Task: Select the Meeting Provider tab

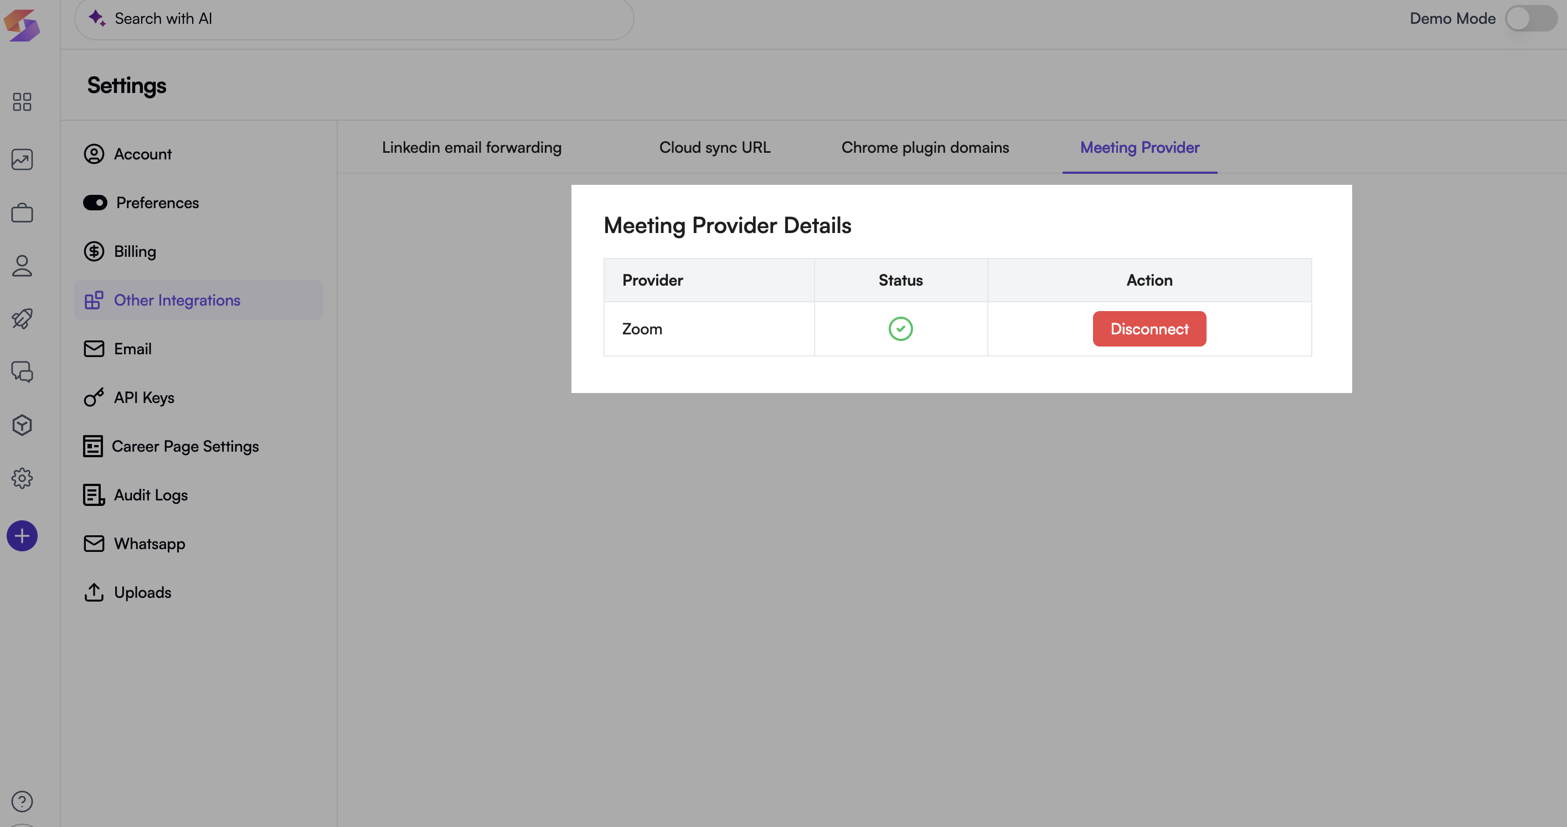Action: (1140, 147)
